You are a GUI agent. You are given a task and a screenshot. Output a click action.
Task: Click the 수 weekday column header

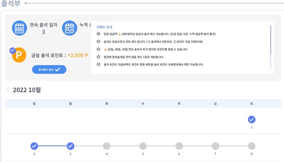pos(143,104)
